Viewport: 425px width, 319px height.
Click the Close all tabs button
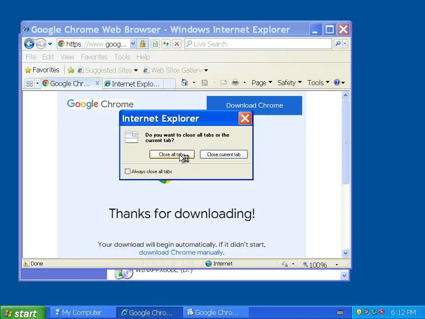[172, 155]
